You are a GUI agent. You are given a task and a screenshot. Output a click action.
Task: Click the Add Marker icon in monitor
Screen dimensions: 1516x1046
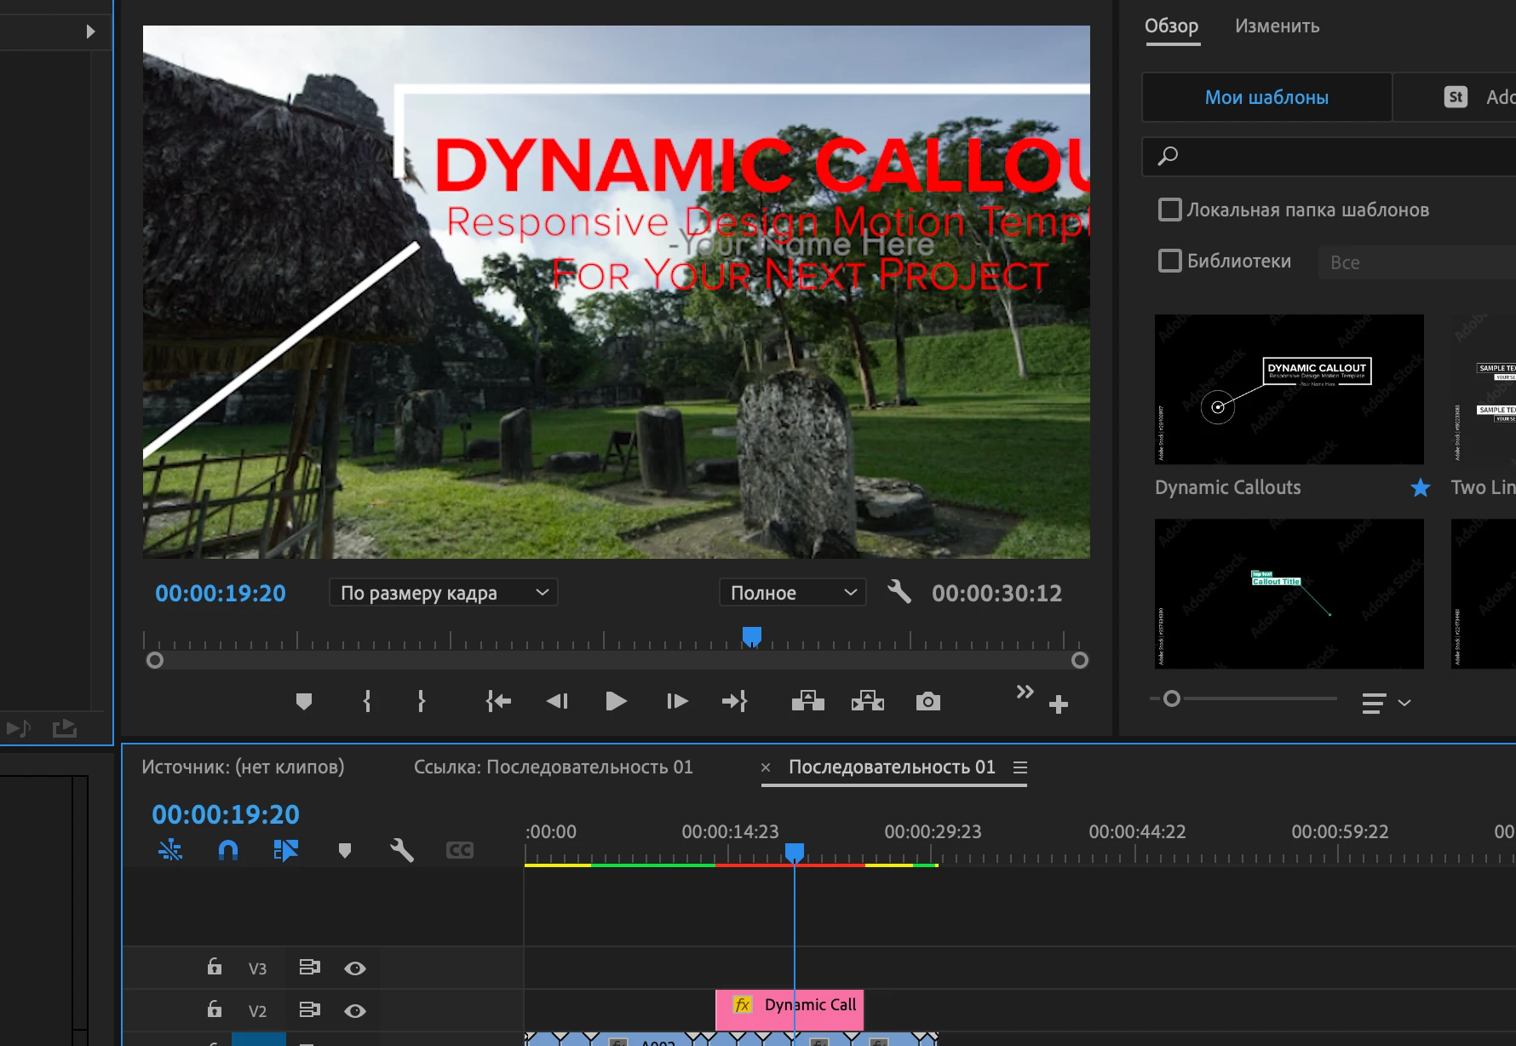[x=304, y=701]
